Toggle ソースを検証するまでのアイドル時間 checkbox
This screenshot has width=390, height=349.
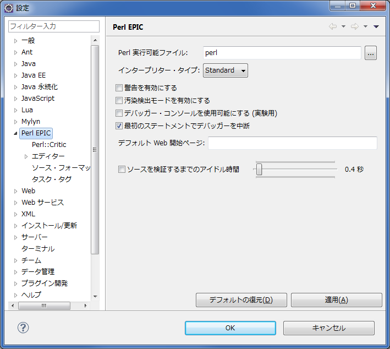pos(122,170)
